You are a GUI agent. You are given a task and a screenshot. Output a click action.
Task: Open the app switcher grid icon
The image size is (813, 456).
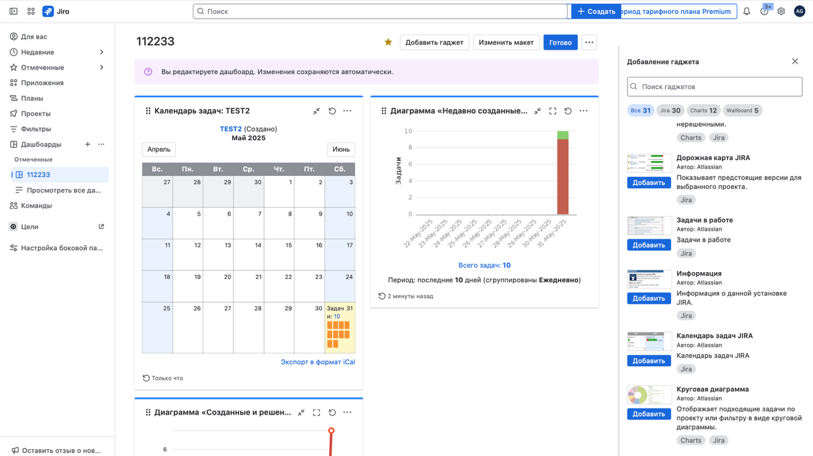click(31, 11)
